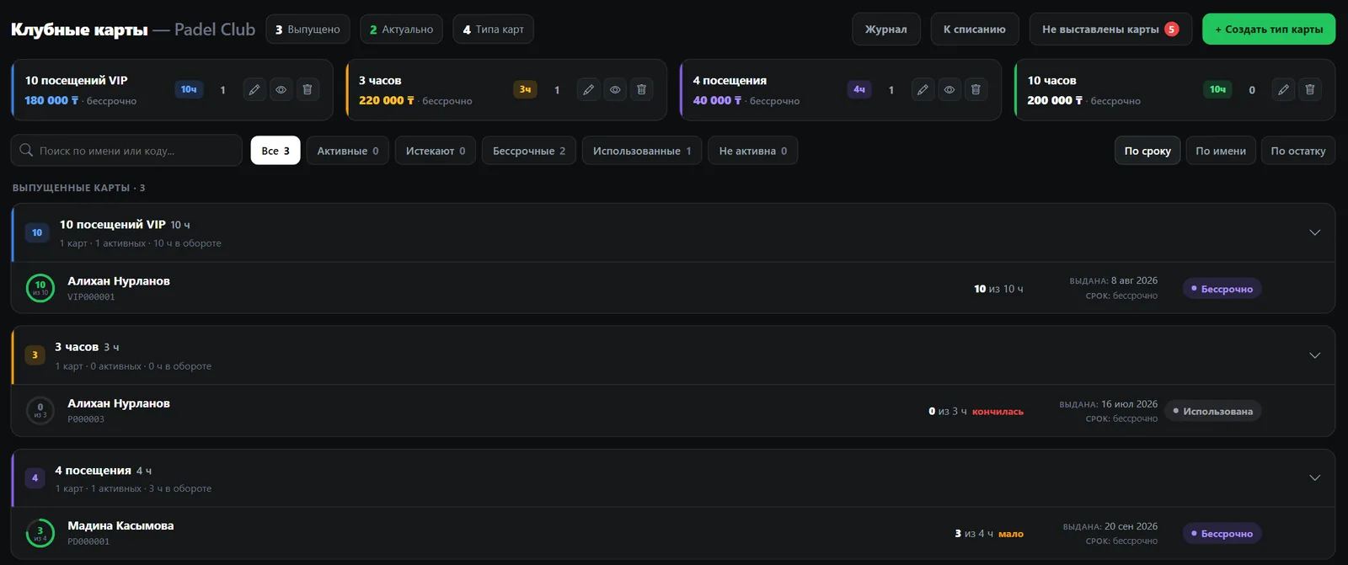Edit the 4 посещения card type

coord(923,89)
